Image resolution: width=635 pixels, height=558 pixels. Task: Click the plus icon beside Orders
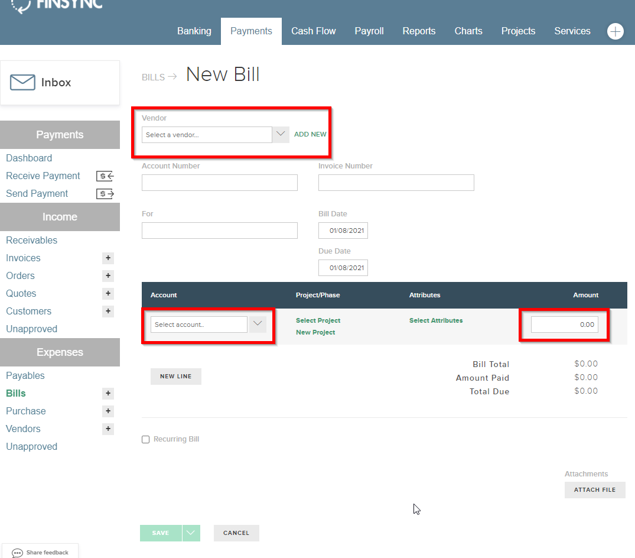click(x=108, y=276)
